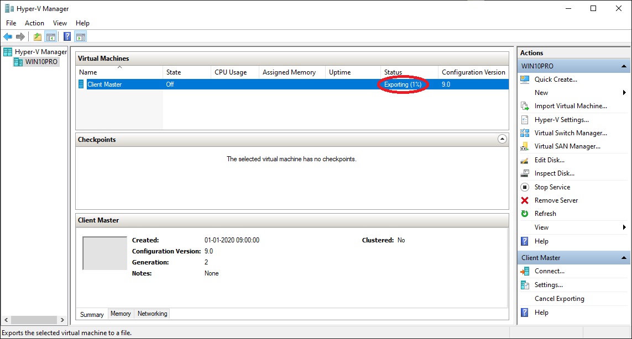
Task: Click the Settings icon under Client Master
Action: [525, 285]
